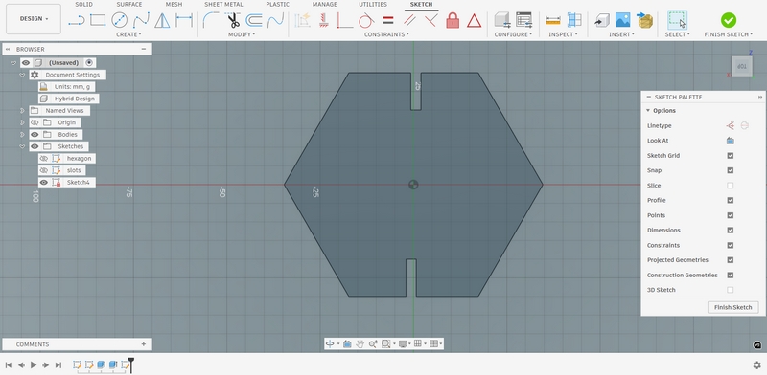Click the Orbit tool in navigation bar
This screenshot has height=375, width=767.
pos(330,343)
